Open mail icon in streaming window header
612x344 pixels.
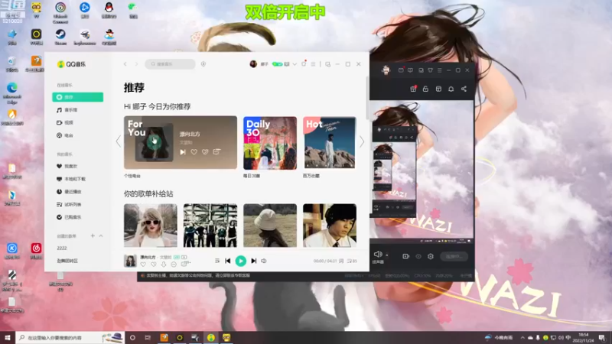[x=401, y=70]
